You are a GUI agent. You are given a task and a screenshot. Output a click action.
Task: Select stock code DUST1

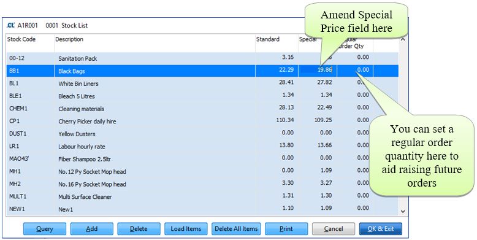pyautogui.click(x=18, y=133)
